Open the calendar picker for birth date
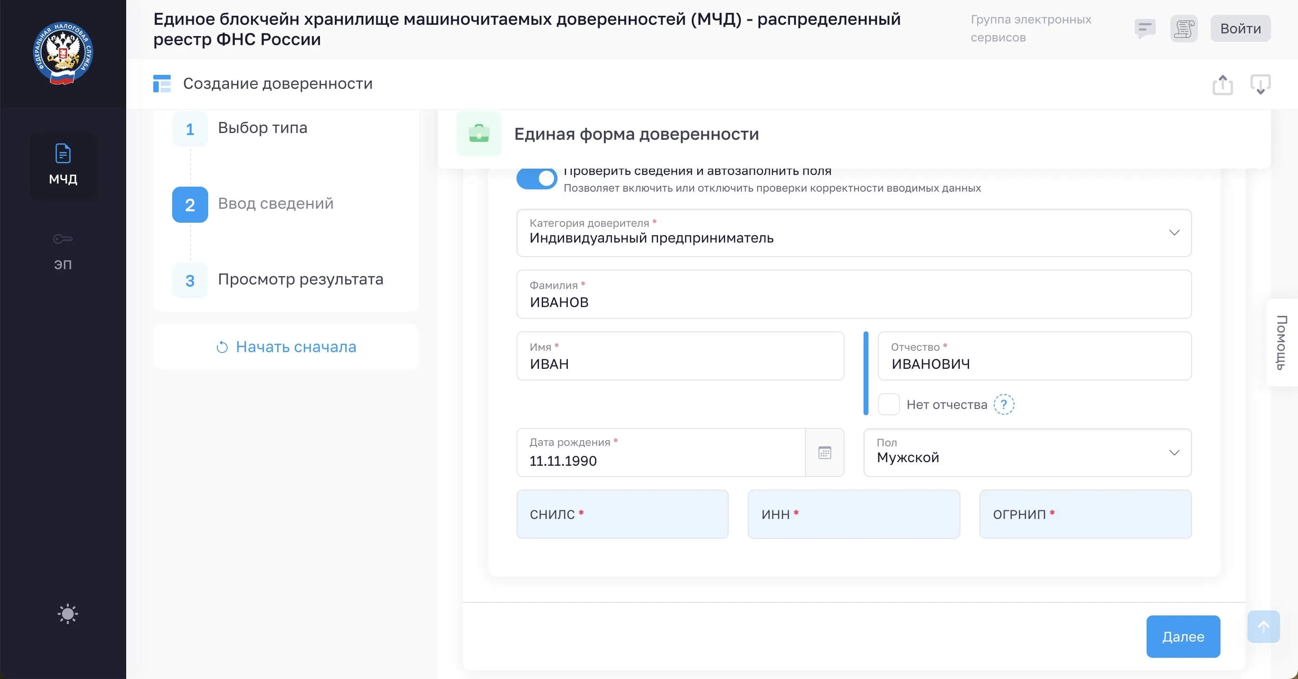Image resolution: width=1298 pixels, height=679 pixels. [824, 453]
